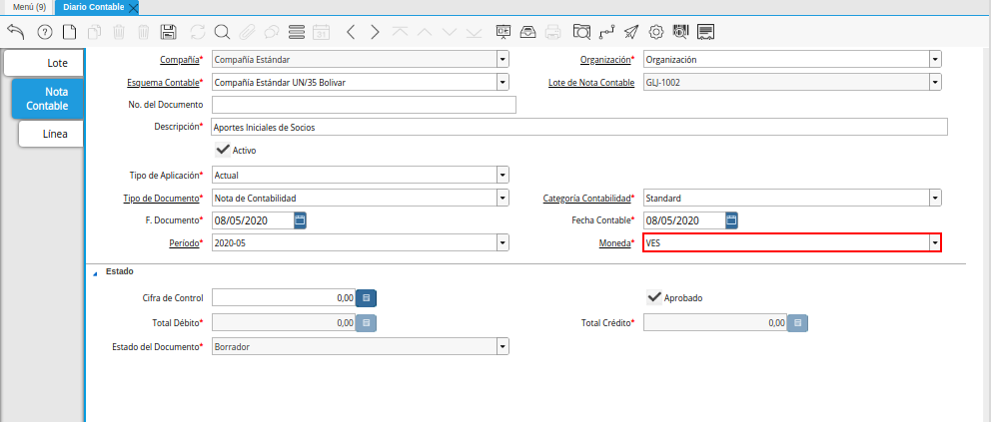Screen dimensions: 991x422
Task: Click the Zoom Across folder-magnifier icon
Action: coord(582,32)
